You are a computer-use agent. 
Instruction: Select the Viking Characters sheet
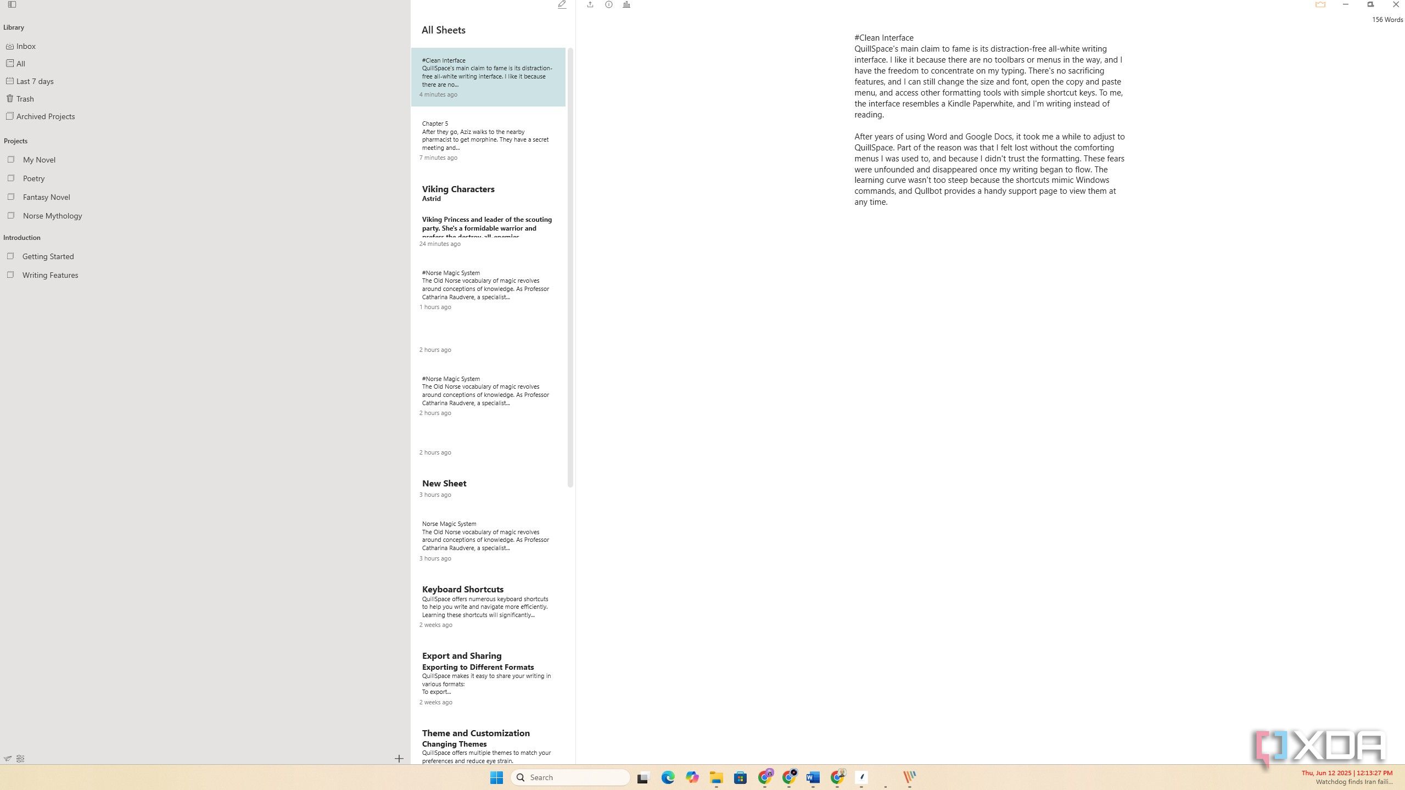point(488,215)
